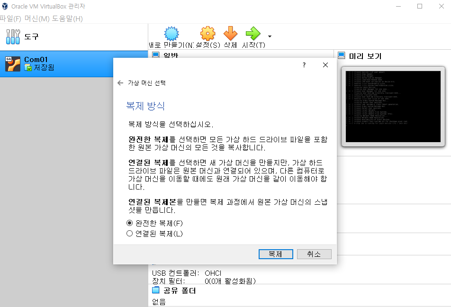
Task: Open the File (파일) menu
Action: tap(10, 18)
